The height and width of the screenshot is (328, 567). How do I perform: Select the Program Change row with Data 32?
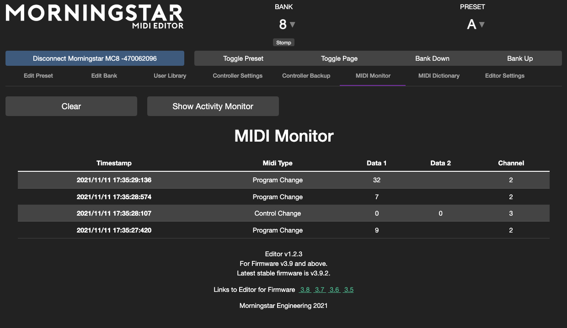(283, 180)
